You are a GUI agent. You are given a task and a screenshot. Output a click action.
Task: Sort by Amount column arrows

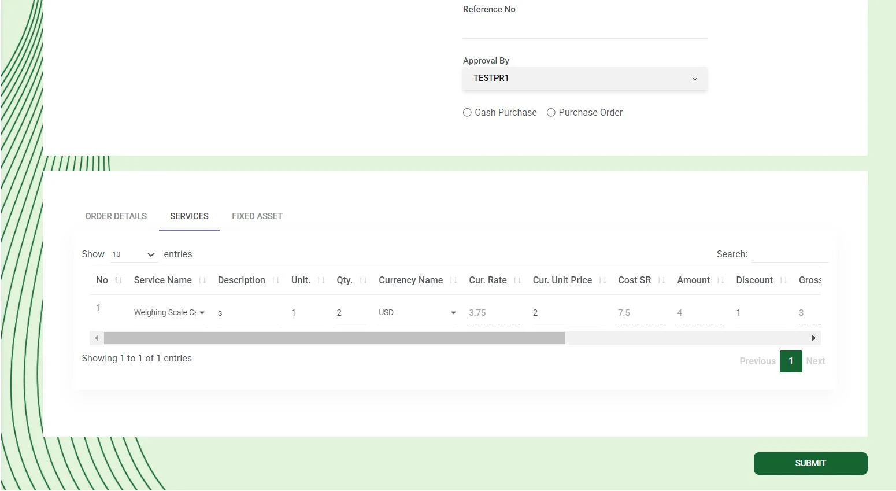click(x=720, y=280)
